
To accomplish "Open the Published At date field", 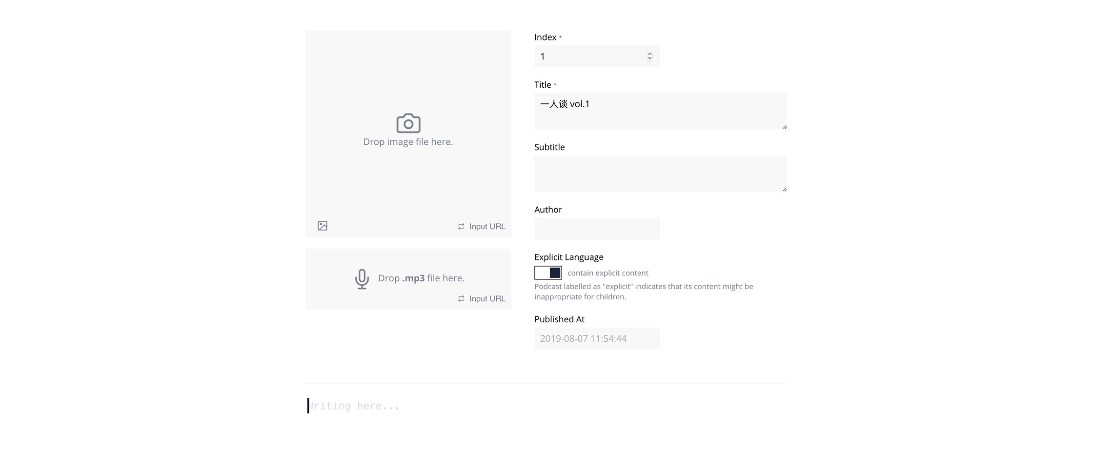I will pyautogui.click(x=597, y=338).
